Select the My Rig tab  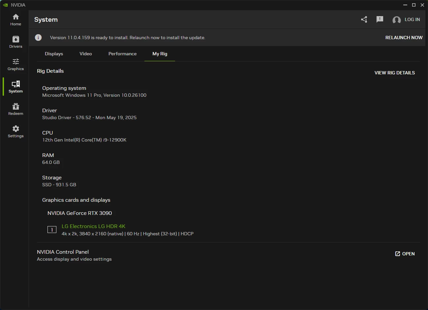click(x=160, y=54)
